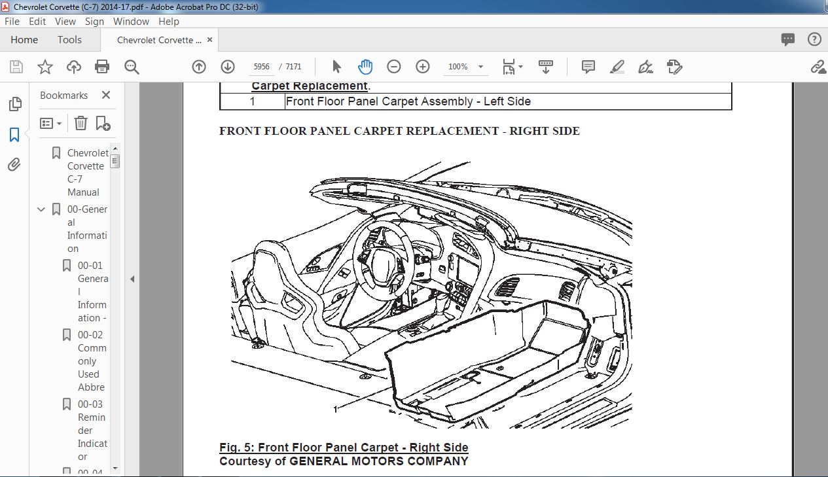Click bookmarks scrollbar up arrow
Image resolution: width=828 pixels, height=477 pixels.
(115, 149)
